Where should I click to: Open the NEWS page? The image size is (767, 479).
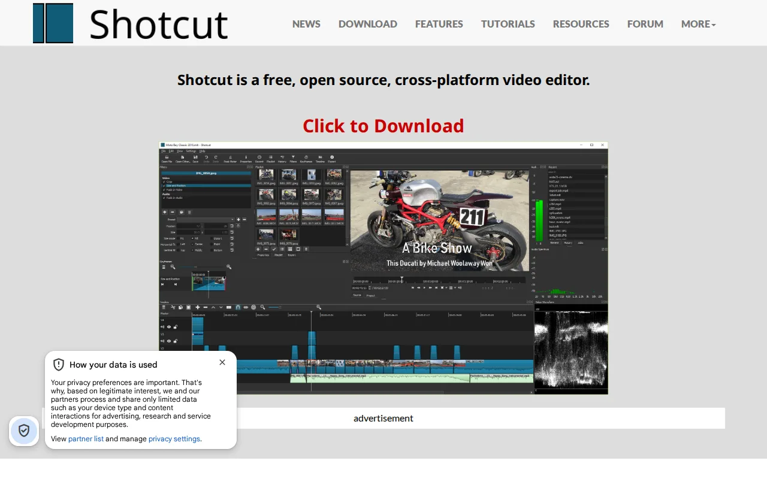tap(306, 24)
